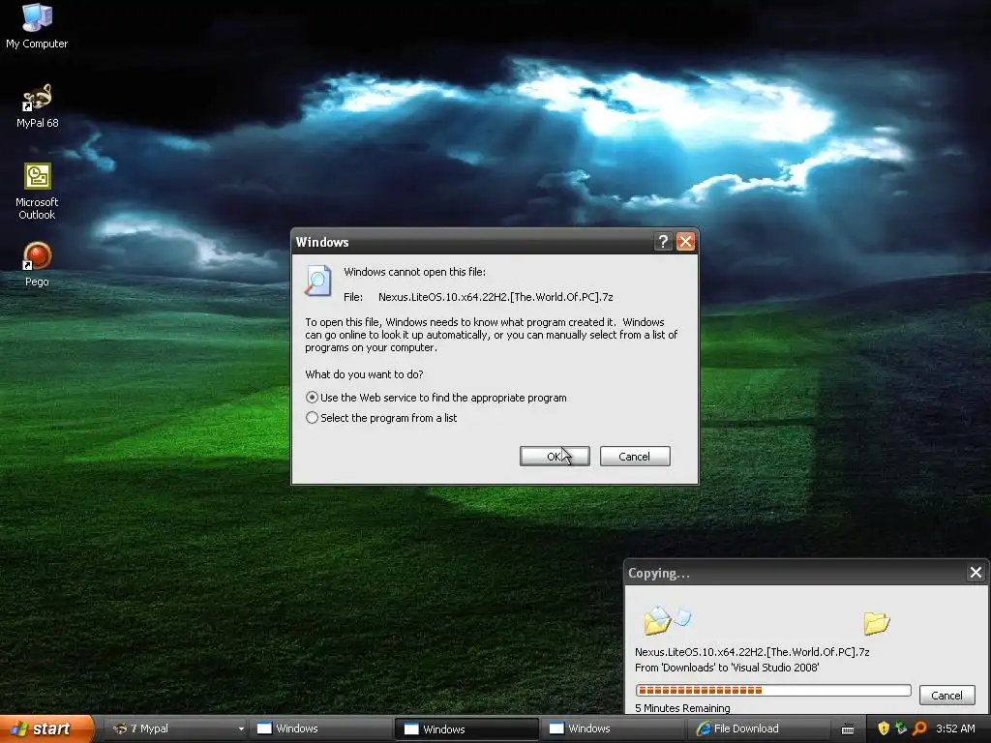991x743 pixels.
Task: Launch the Pego desktop shortcut
Action: click(37, 265)
